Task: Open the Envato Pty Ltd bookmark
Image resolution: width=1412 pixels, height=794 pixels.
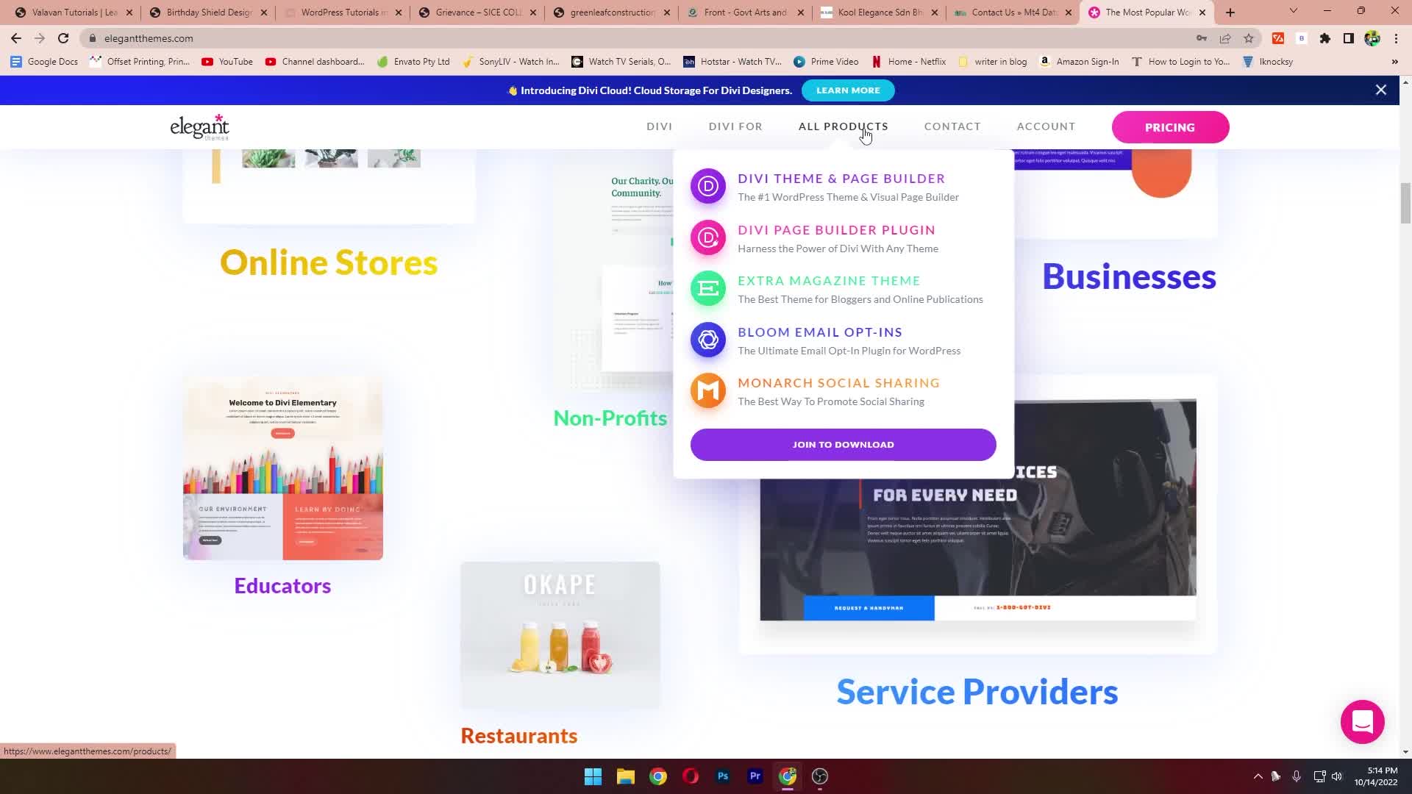Action: pyautogui.click(x=413, y=62)
